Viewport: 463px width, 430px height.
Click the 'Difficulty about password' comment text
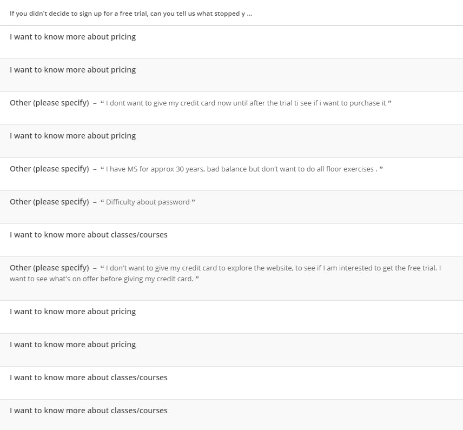tap(148, 202)
